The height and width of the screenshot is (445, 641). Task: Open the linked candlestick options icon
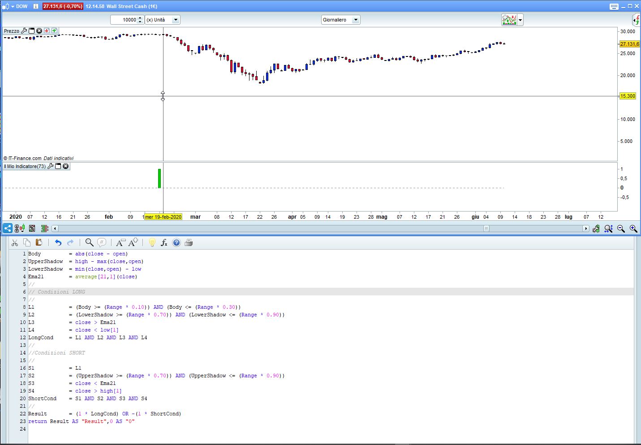click(x=19, y=229)
